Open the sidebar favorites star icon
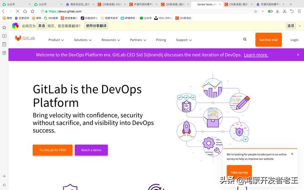The height and width of the screenshot is (190, 304). click(4, 27)
